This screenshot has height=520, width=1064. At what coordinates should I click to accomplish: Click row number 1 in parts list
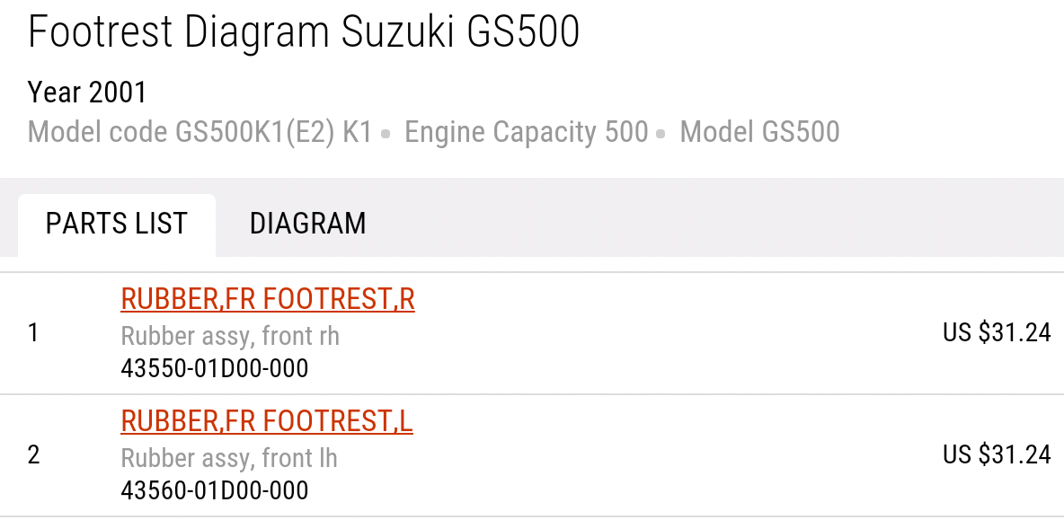coord(34,333)
